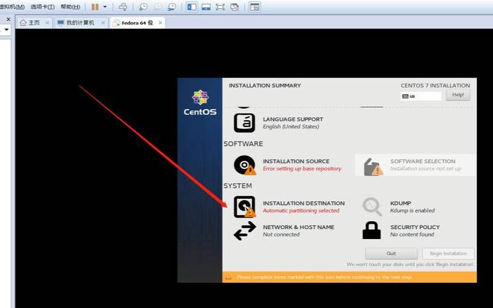Click SOFTWARE SELECTION label
The height and width of the screenshot is (308, 493).
click(x=423, y=161)
